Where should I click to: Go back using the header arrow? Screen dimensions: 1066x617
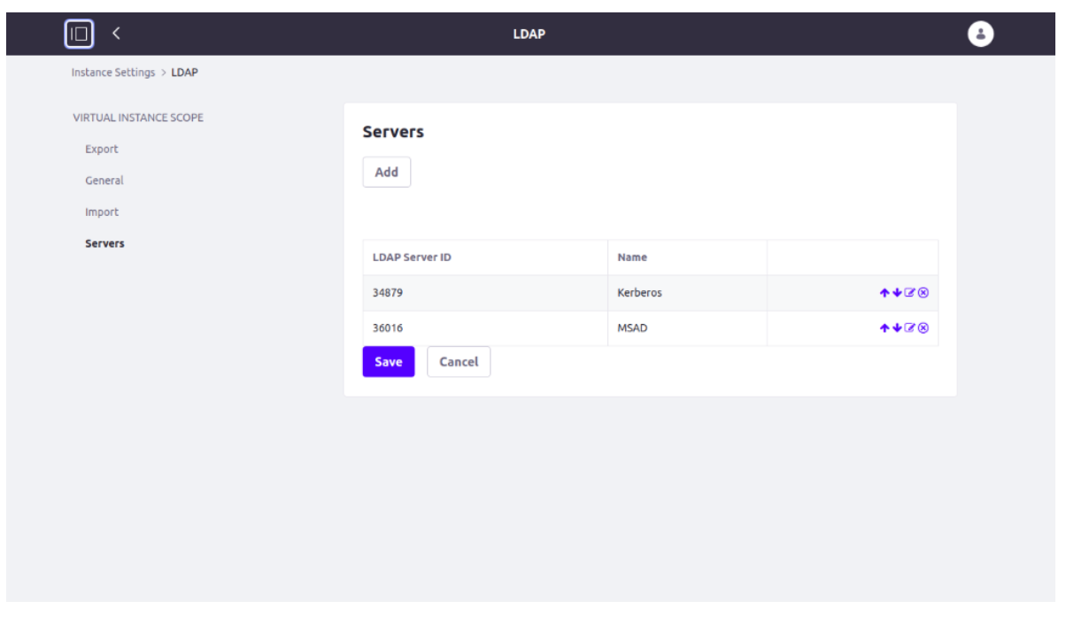click(117, 34)
